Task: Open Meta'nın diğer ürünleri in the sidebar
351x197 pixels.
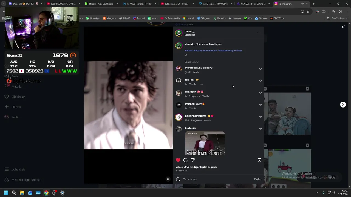Action: click(23, 180)
